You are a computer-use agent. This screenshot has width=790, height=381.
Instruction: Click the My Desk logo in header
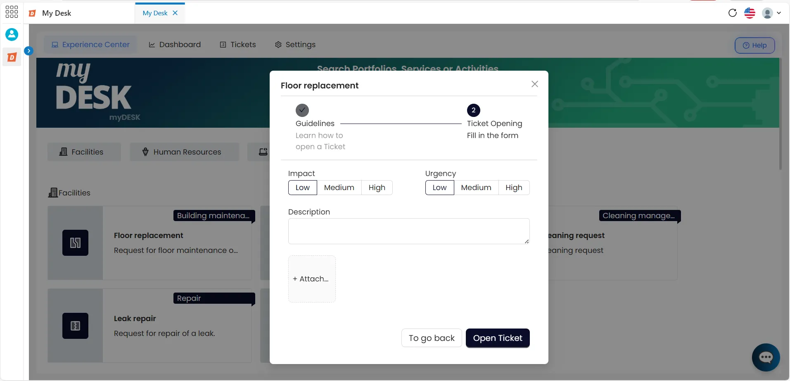(x=98, y=93)
